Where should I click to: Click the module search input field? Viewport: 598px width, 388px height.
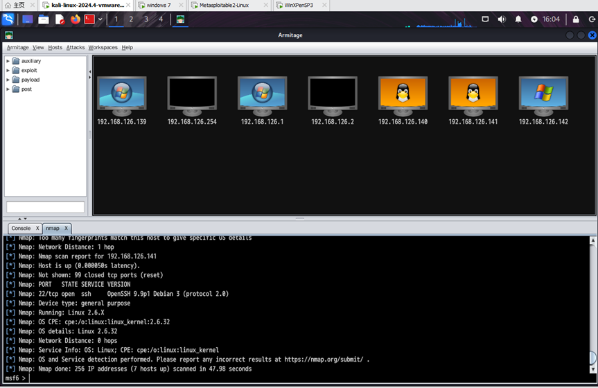[x=45, y=206]
